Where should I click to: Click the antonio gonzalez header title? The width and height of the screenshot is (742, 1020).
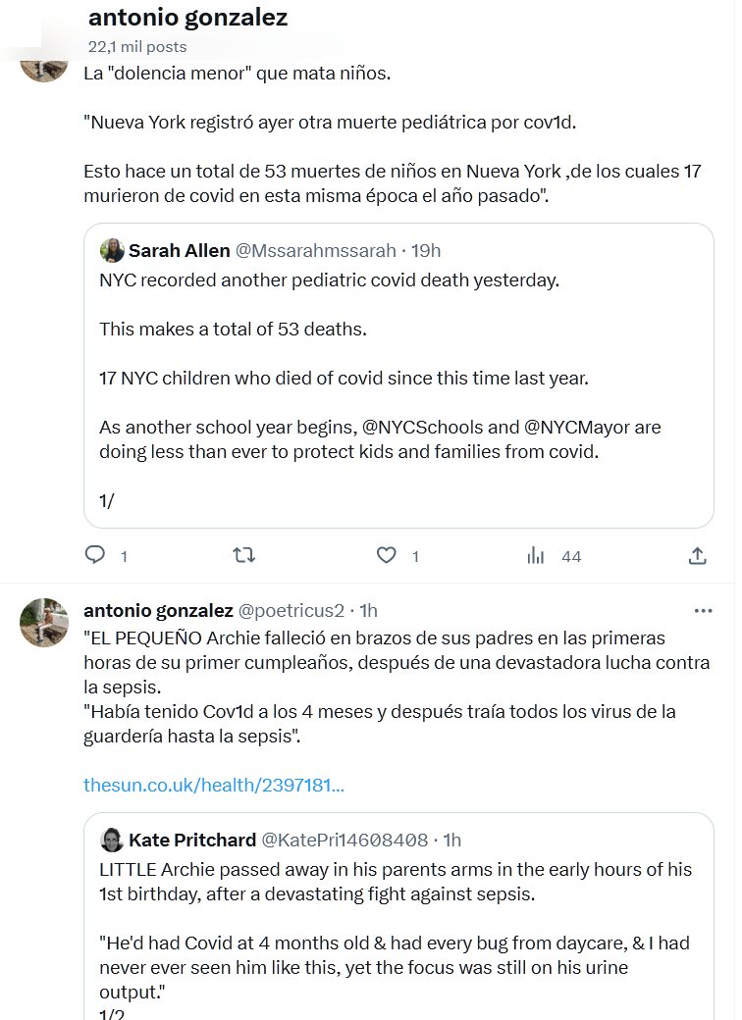[187, 18]
